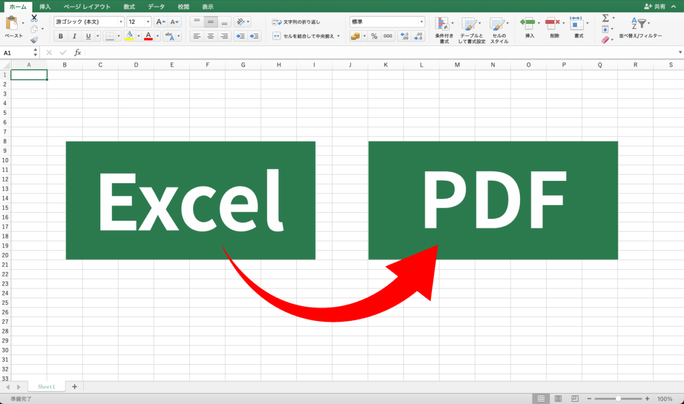Toggle top vertical alignment
This screenshot has width=684, height=404.
click(197, 22)
